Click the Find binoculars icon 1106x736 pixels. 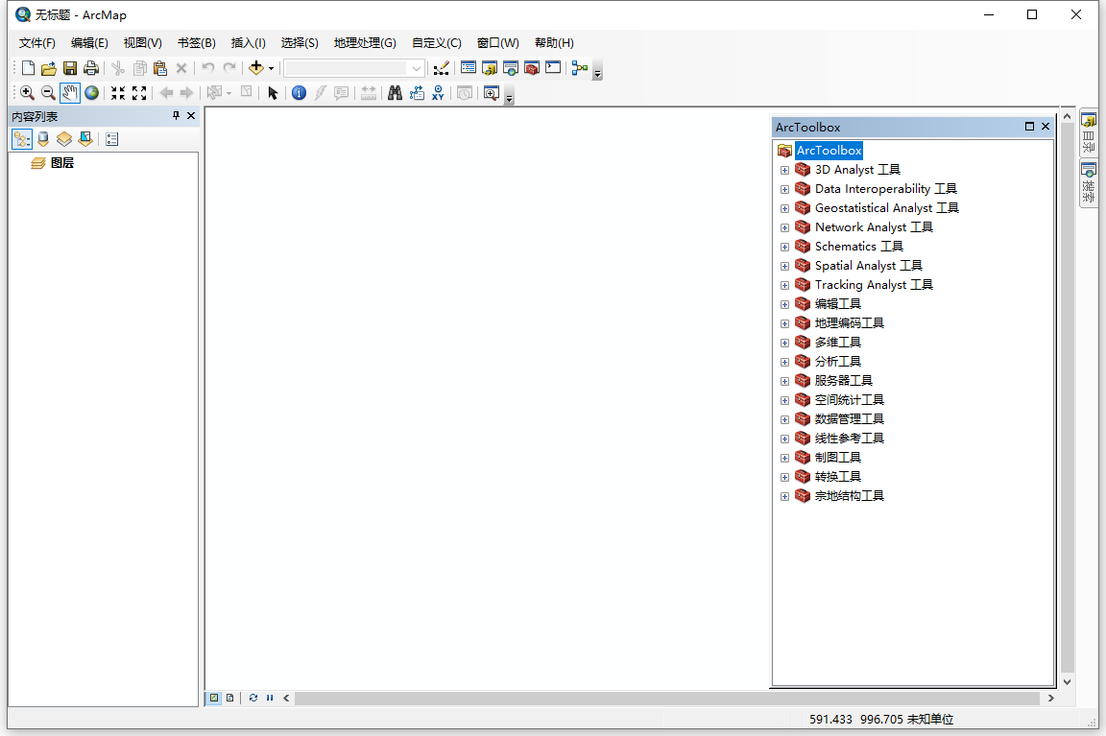coord(395,93)
